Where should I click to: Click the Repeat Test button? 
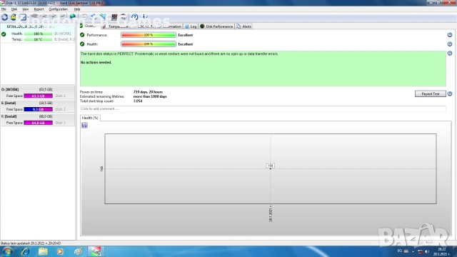[x=430, y=94]
